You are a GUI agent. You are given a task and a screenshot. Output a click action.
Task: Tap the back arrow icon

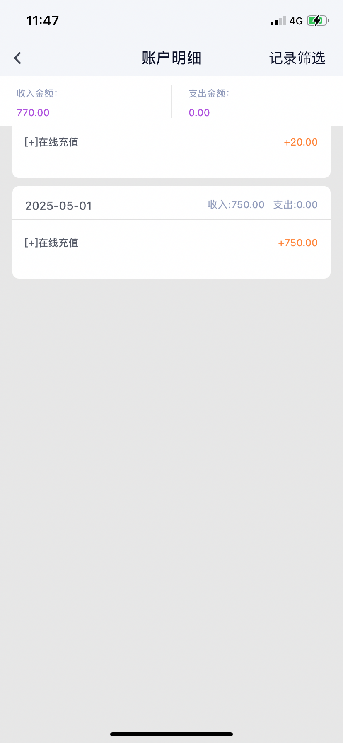pos(17,58)
